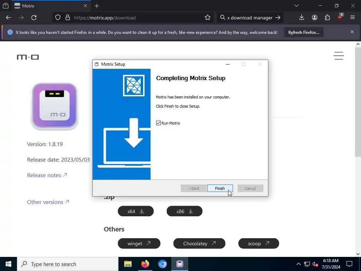Open the uBlock Origin extension icon
Image resolution: width=361 pixels, height=271 pixels.
pos(340,18)
